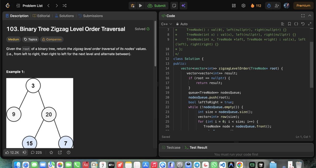Open the Trash in the Dock

298,165
